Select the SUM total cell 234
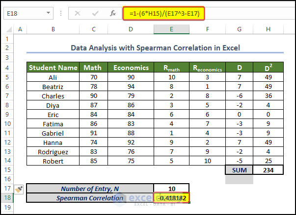This screenshot has width=296, height=215. click(x=269, y=169)
